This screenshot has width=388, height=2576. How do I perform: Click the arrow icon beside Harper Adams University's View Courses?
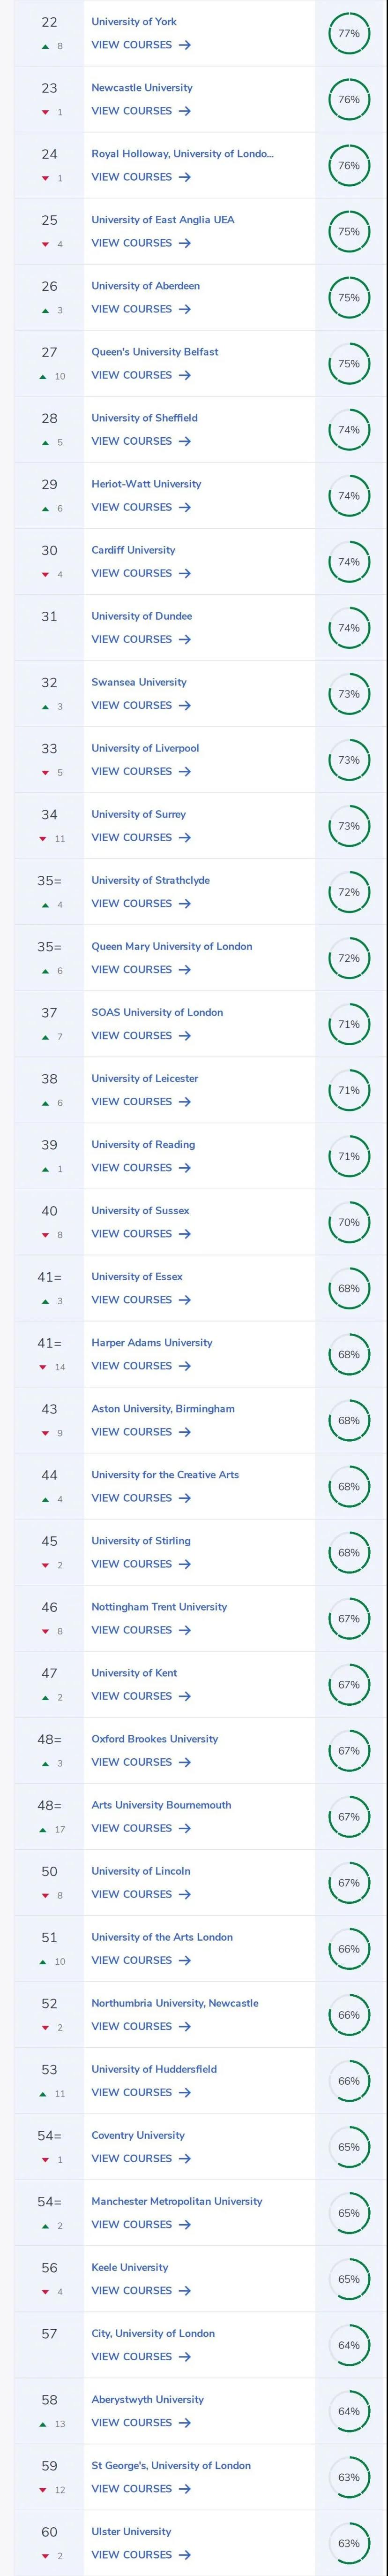[x=185, y=1366]
